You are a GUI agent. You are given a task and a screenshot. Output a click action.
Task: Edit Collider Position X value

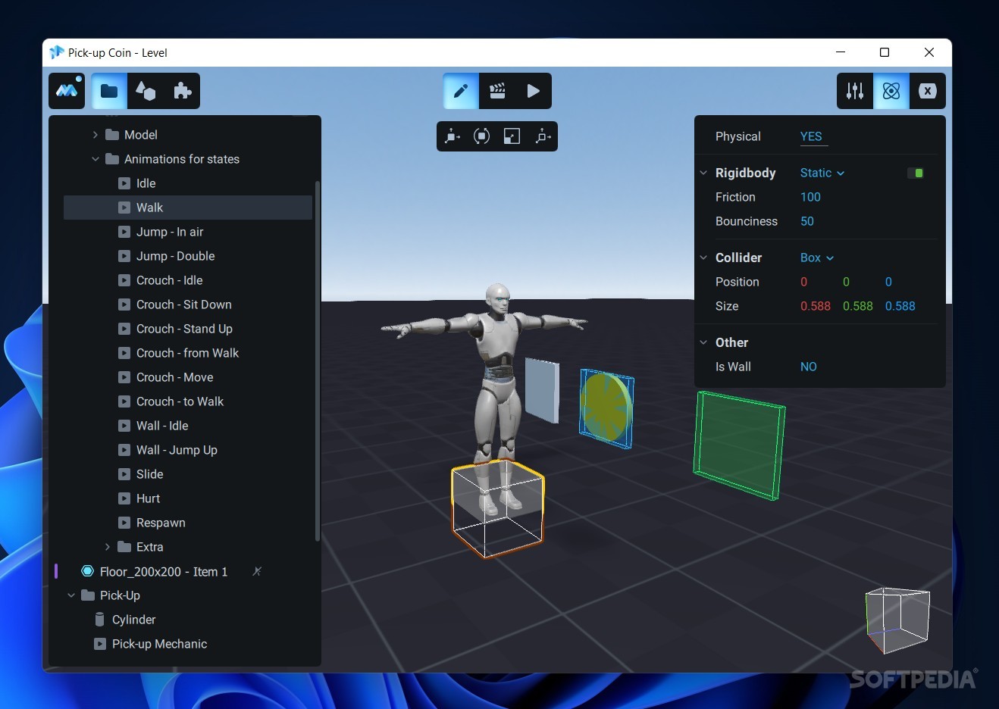tap(804, 282)
